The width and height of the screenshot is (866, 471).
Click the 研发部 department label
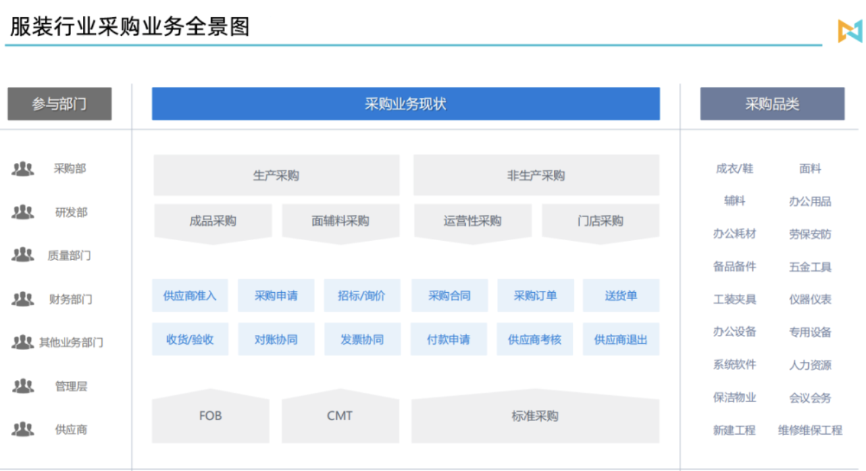click(x=71, y=212)
